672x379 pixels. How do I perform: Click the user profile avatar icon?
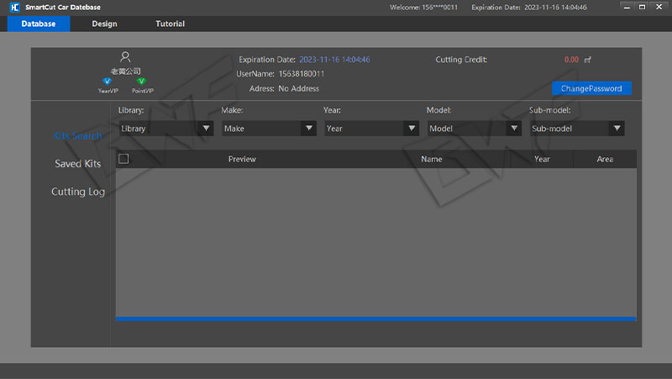pyautogui.click(x=125, y=57)
